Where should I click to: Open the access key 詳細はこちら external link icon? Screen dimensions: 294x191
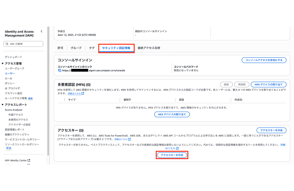click(x=129, y=139)
